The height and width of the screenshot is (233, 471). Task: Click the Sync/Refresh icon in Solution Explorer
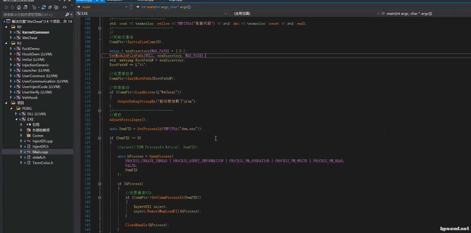pos(43,7)
